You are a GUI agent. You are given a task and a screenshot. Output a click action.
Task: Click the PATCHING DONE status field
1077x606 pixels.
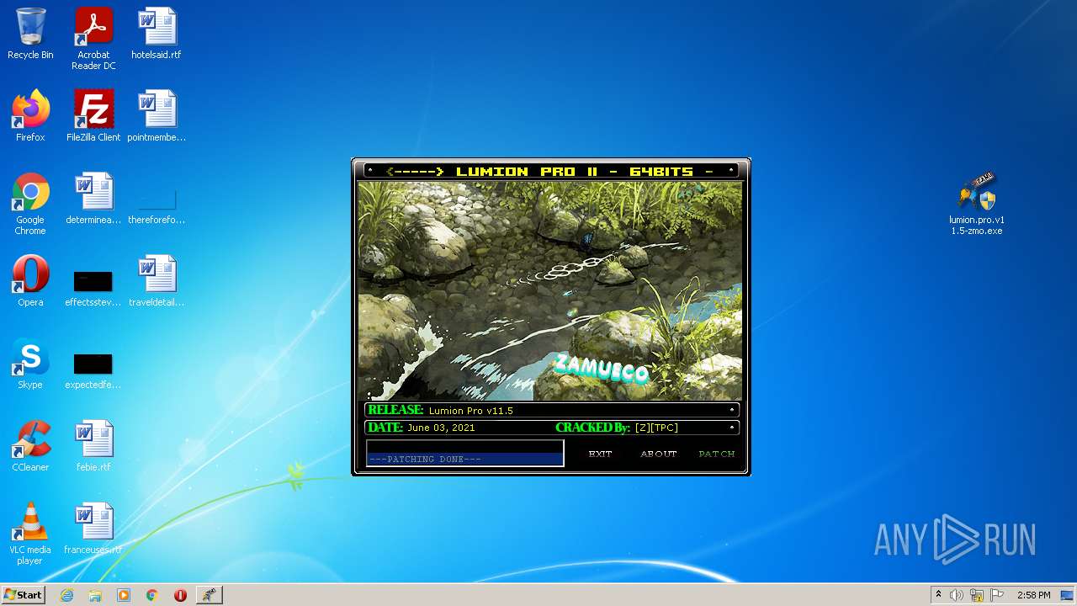[x=465, y=454]
